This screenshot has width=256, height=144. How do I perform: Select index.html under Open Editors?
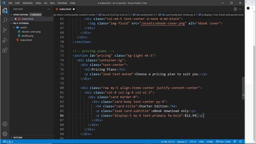[x=28, y=19]
